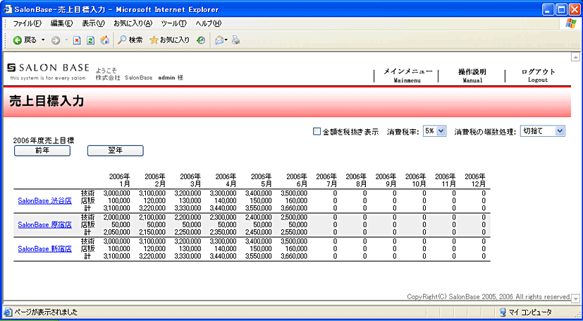The width and height of the screenshot is (583, 321).
Task: Go to メインメニュー Mainmenu
Action: pyautogui.click(x=407, y=75)
